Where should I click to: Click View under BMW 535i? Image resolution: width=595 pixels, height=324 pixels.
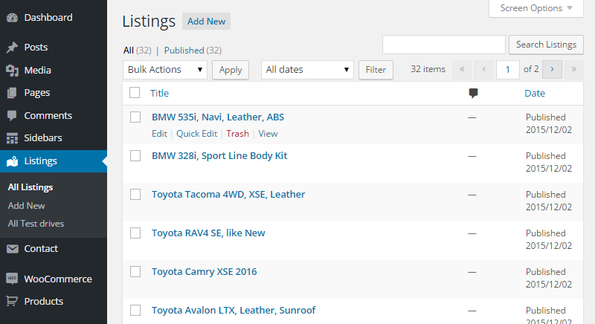[x=268, y=134]
